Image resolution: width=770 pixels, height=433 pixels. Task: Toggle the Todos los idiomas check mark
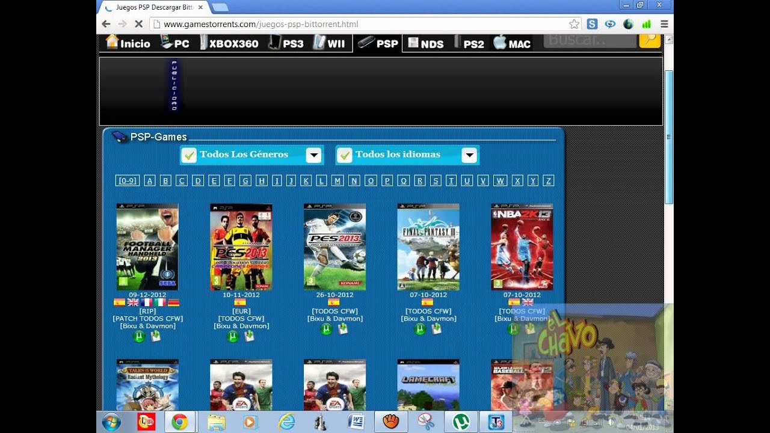pyautogui.click(x=344, y=155)
